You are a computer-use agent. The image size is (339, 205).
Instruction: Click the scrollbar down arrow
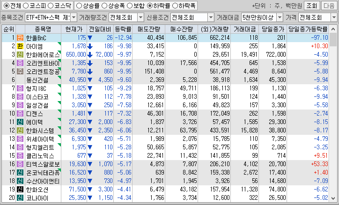point(333,198)
